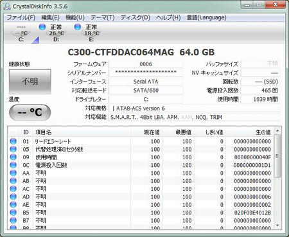Click status orb for attribute AD row

(x=13, y=197)
